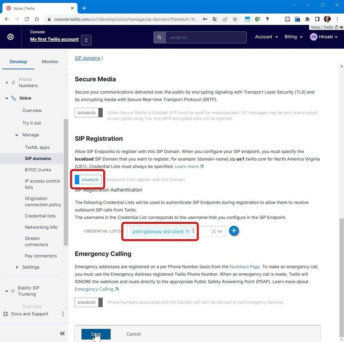Click the Voice phone icon in the sidebar
Screen dimensions: 344x342
14,98
